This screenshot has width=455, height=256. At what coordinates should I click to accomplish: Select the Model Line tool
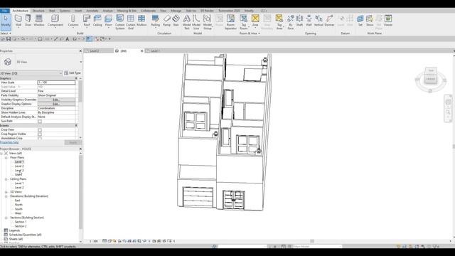196,22
